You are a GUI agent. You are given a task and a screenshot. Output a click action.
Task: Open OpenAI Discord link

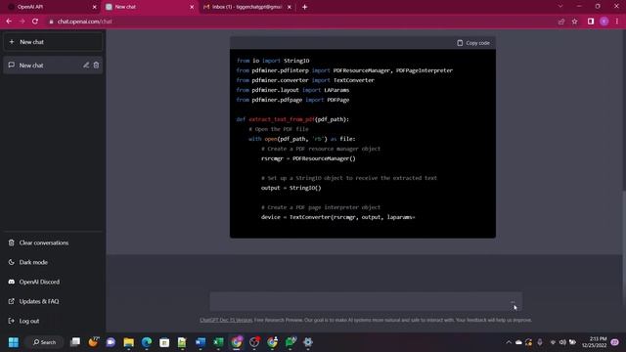coord(53,282)
